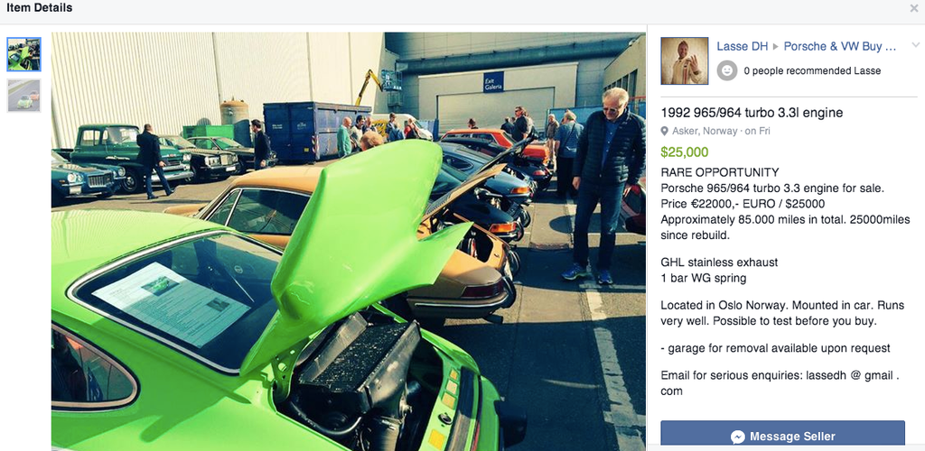Screen dimensions: 925x451
Task: Open the seller's profile picture
Action: point(685,60)
